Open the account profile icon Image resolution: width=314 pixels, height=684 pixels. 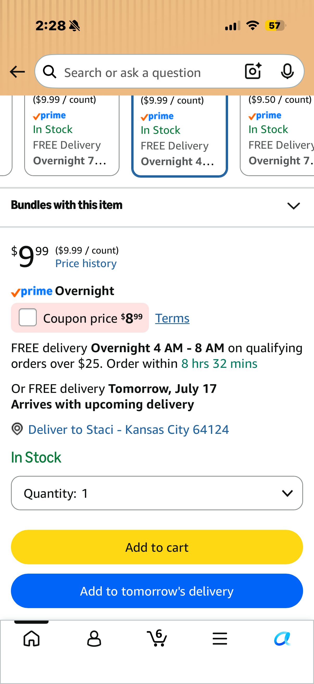[94, 638]
